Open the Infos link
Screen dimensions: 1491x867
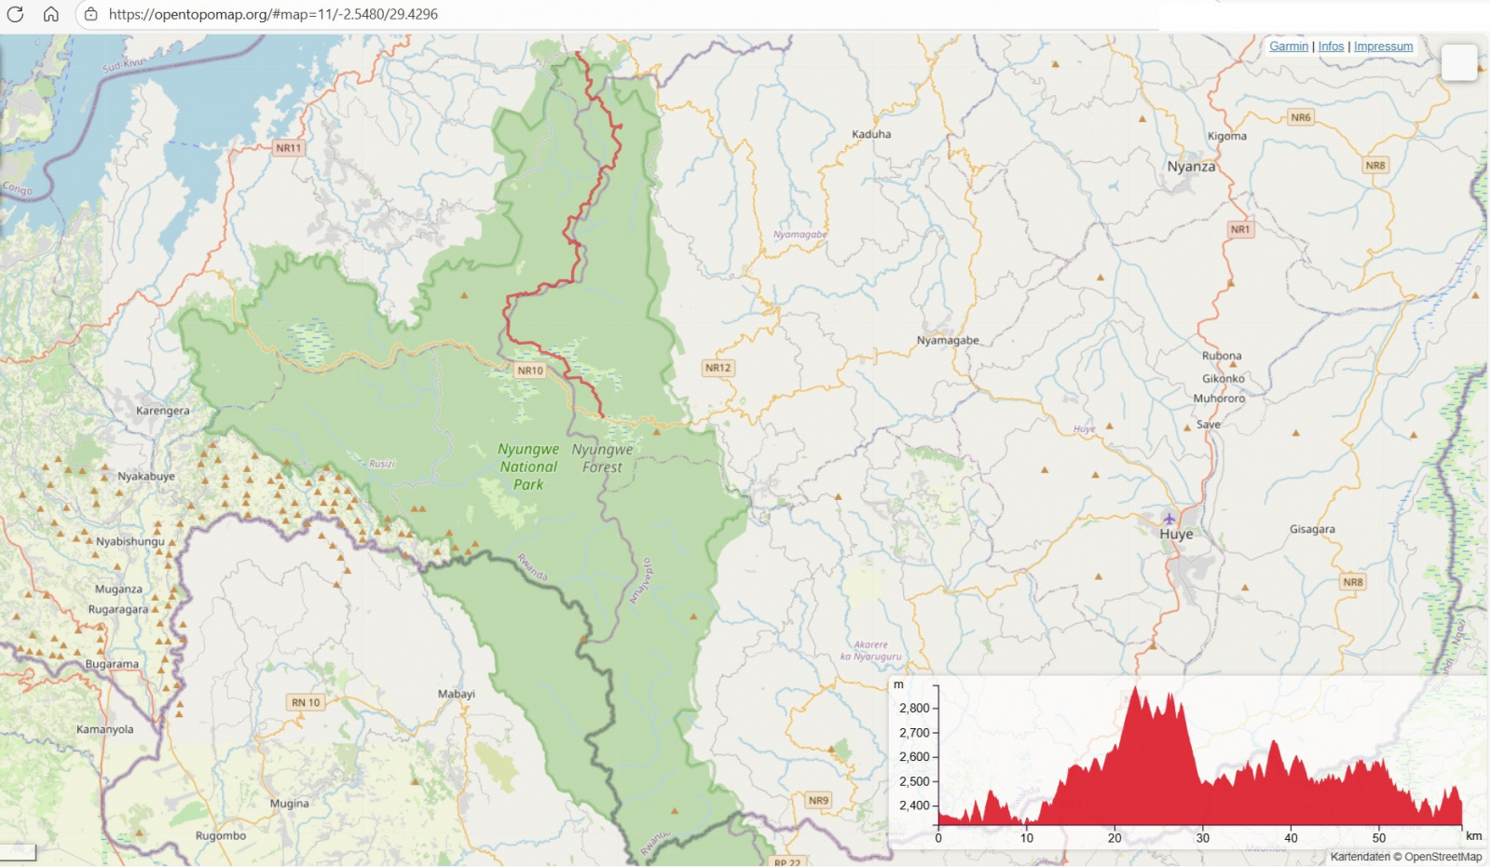(1331, 47)
